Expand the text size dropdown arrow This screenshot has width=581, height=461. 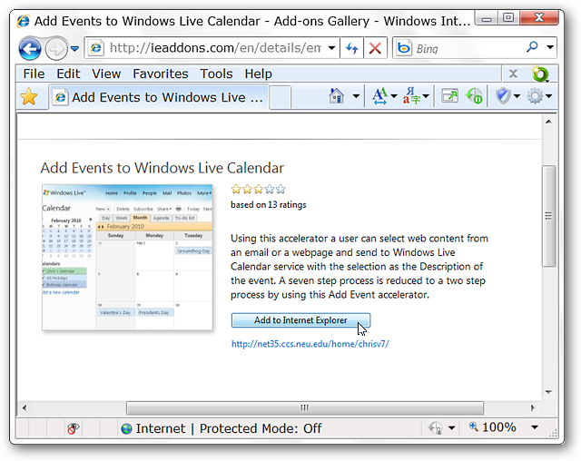pyautogui.click(x=394, y=96)
